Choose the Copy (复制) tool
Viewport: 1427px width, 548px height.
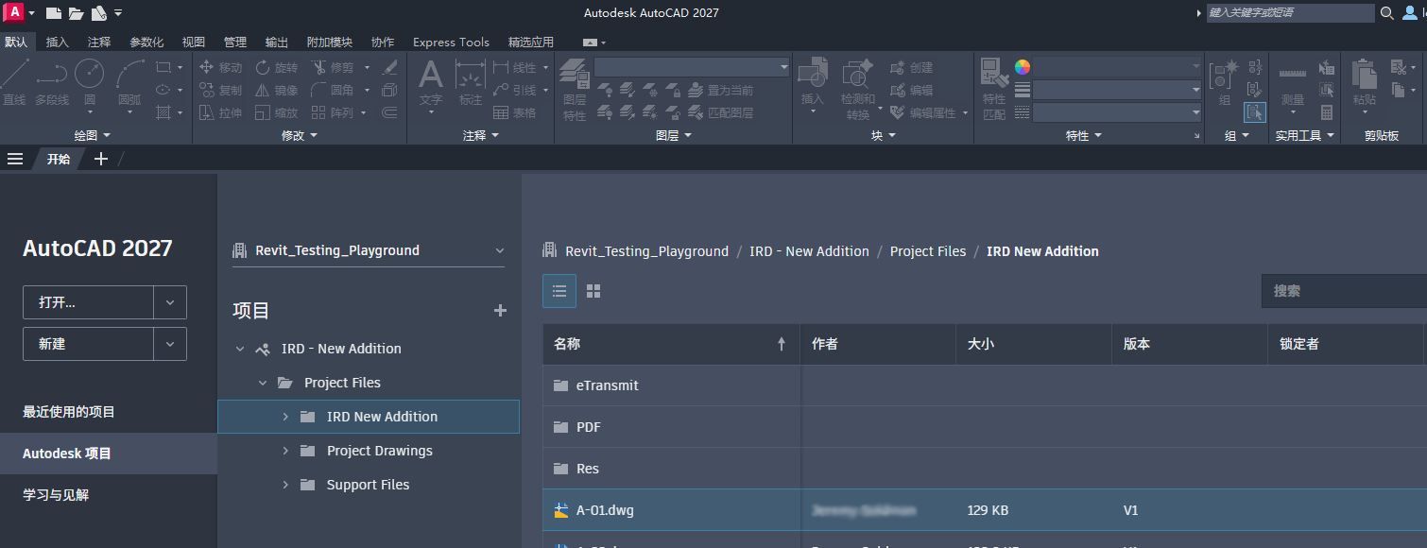tap(220, 91)
